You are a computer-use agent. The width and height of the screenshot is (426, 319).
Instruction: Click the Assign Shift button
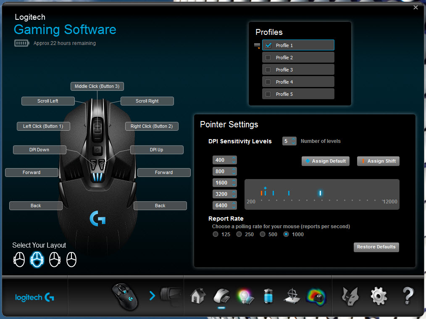pos(378,161)
